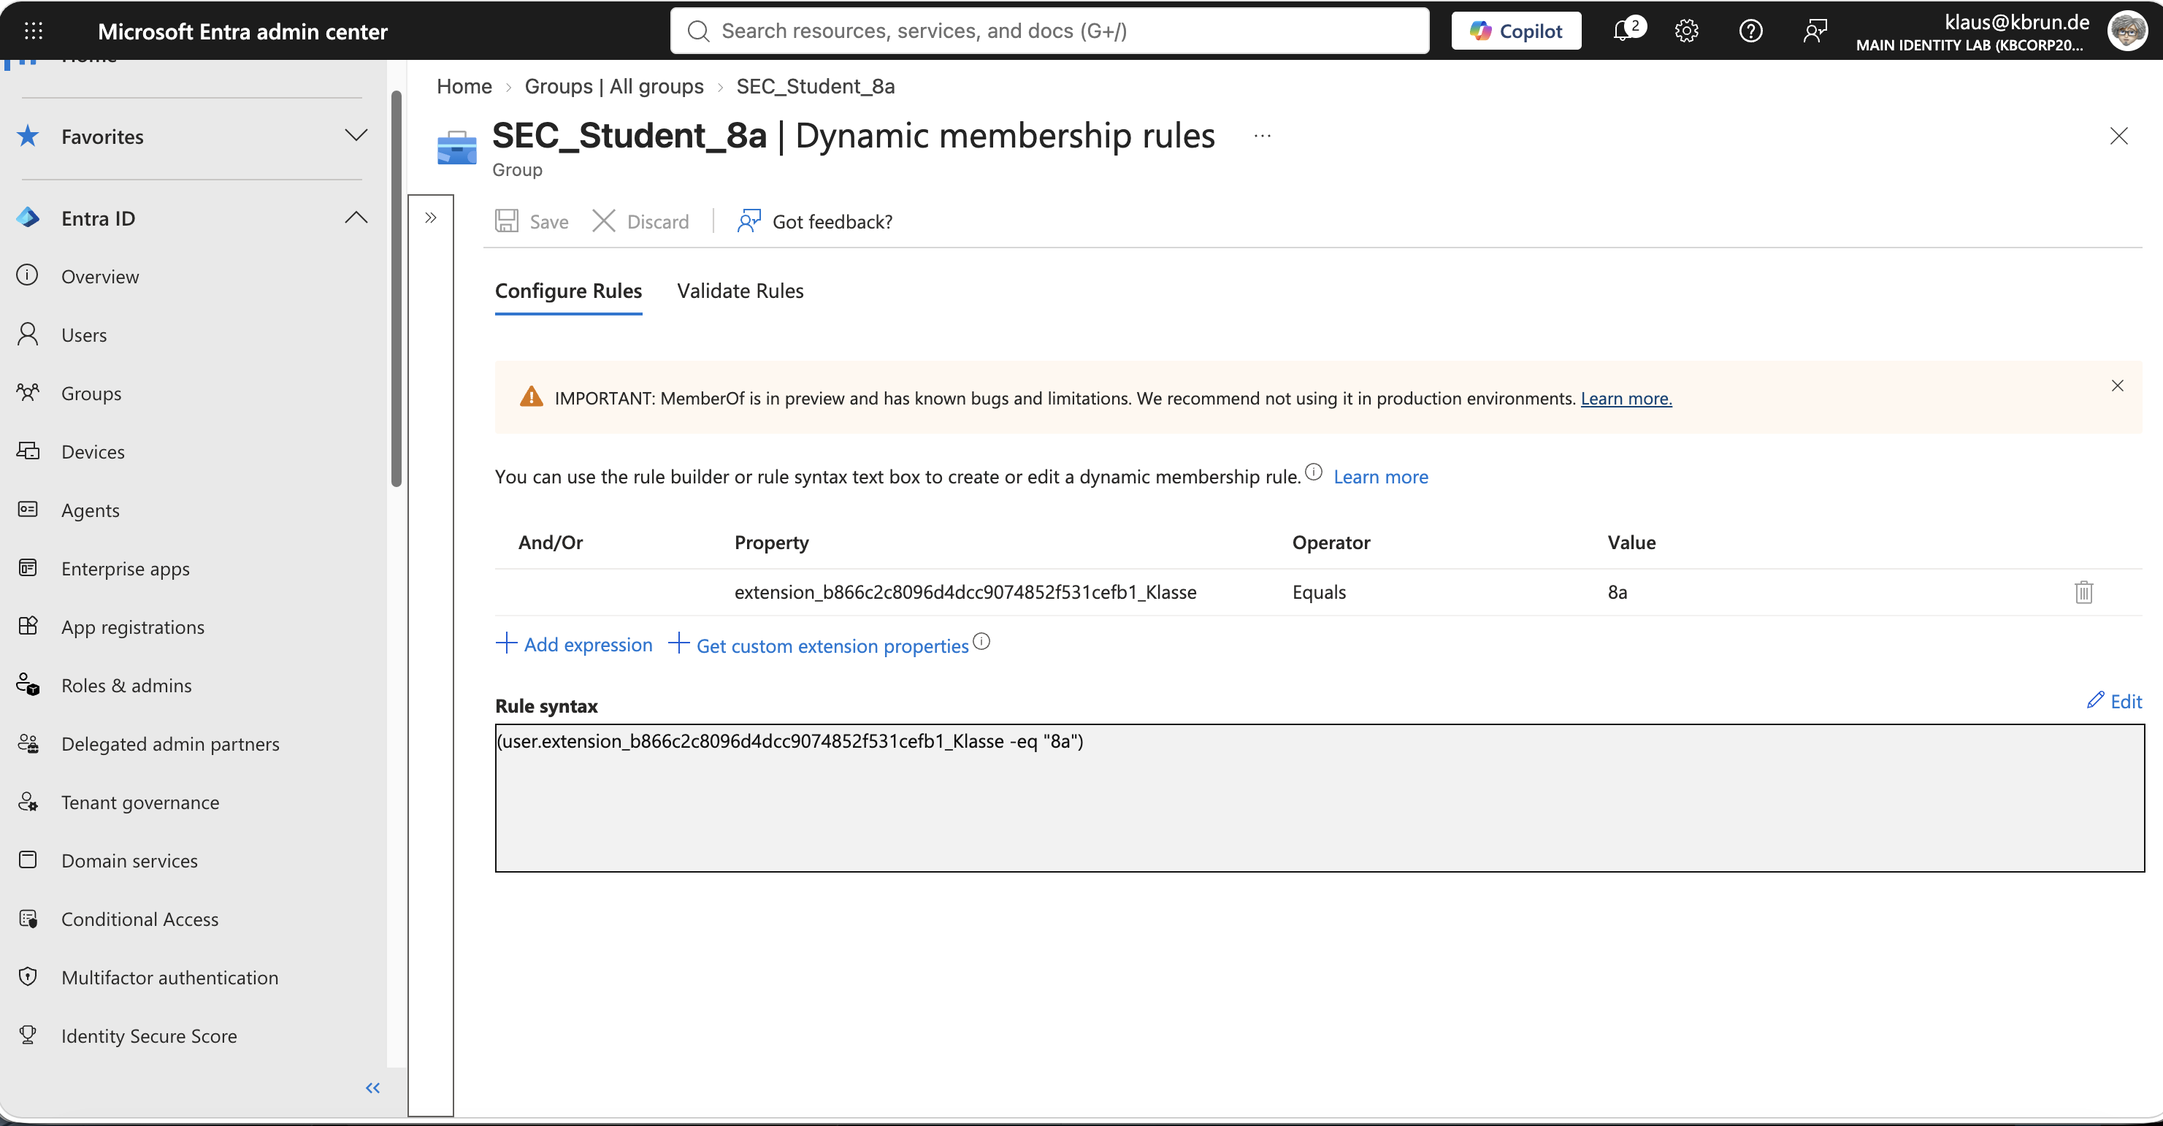Image resolution: width=2163 pixels, height=1126 pixels.
Task: Select the extension Klasse property cell
Action: point(965,592)
